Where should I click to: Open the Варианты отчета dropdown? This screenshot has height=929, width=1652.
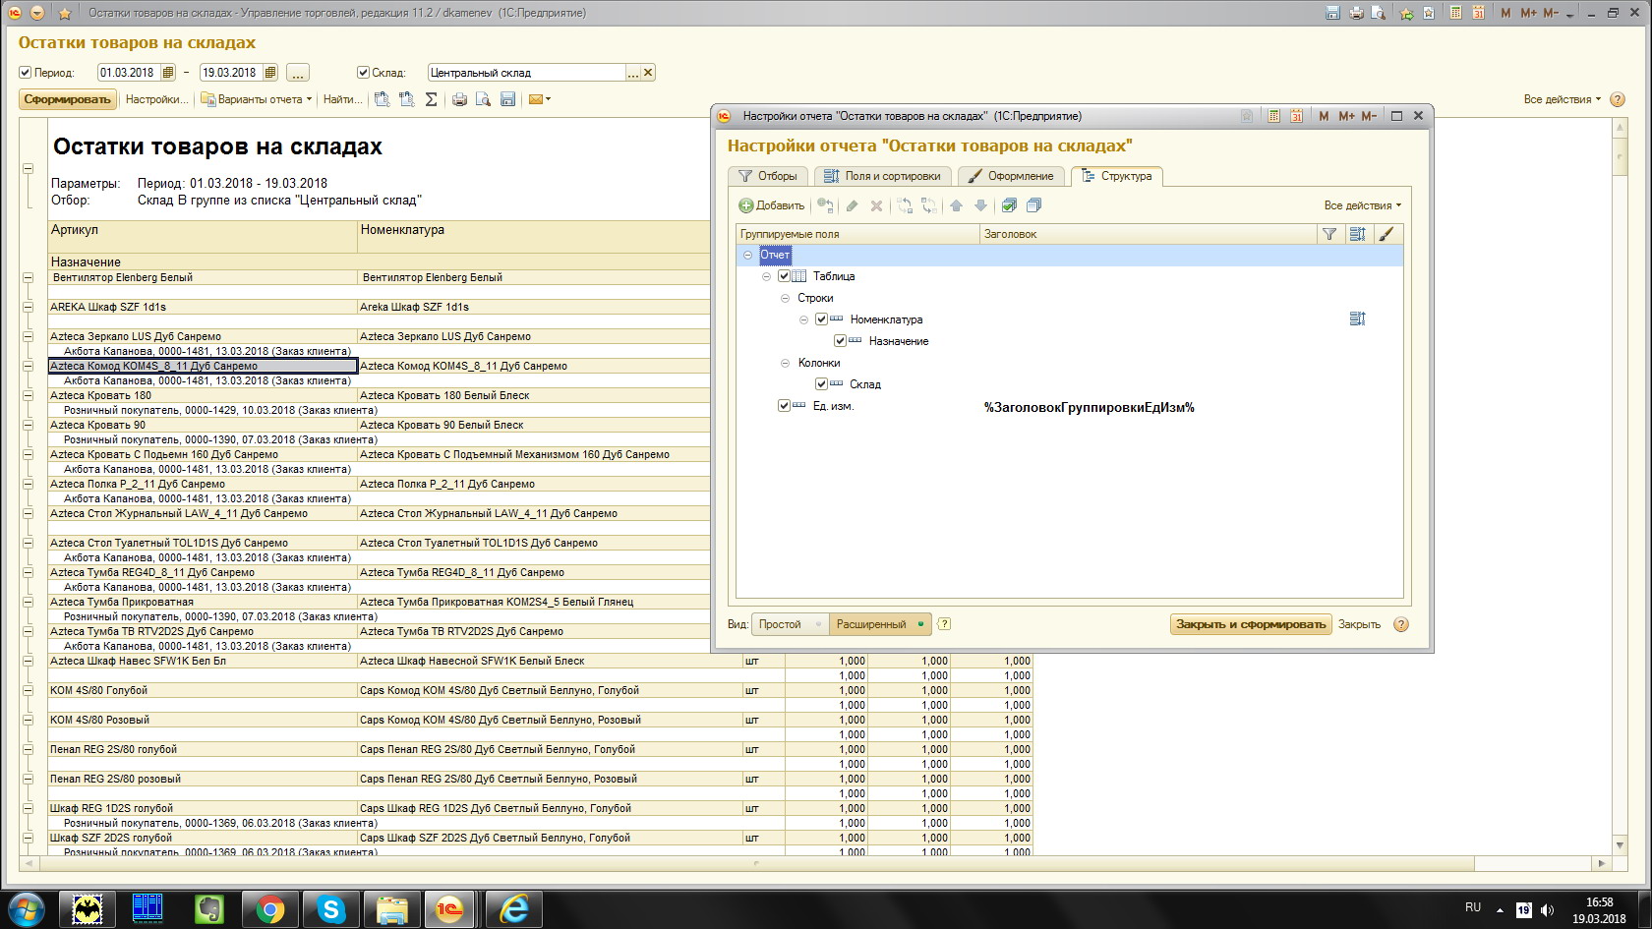tap(257, 99)
